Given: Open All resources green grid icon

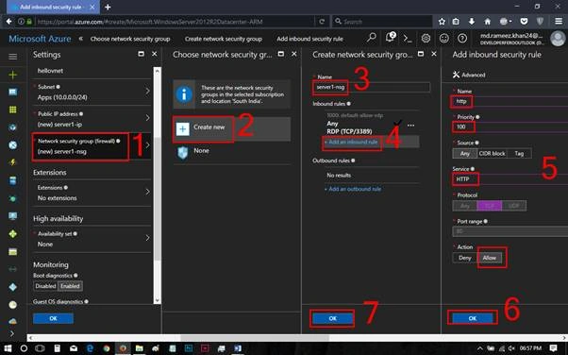Looking at the screenshot, I should pyautogui.click(x=12, y=110).
